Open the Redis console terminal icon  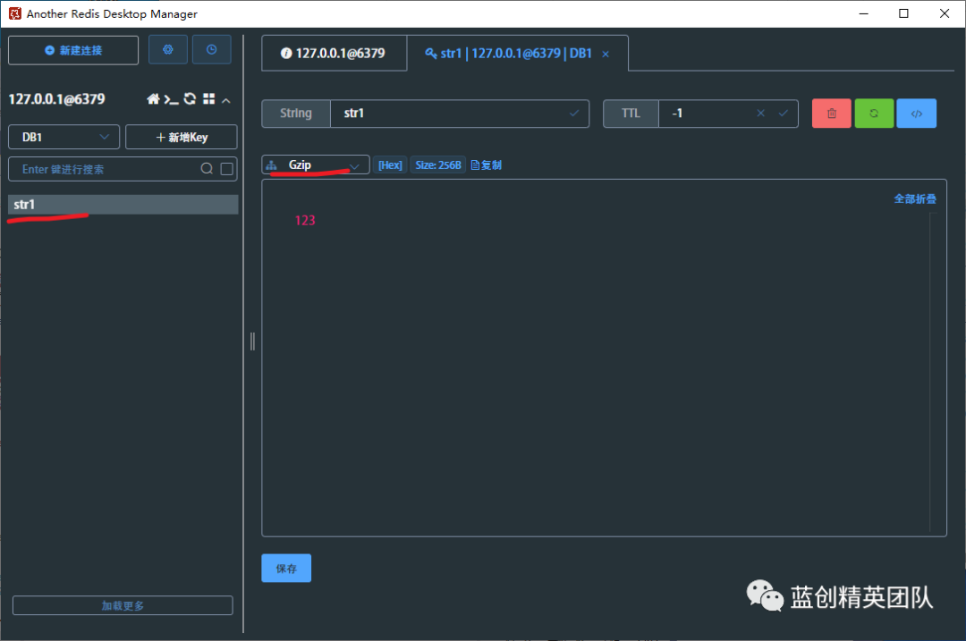(x=171, y=99)
